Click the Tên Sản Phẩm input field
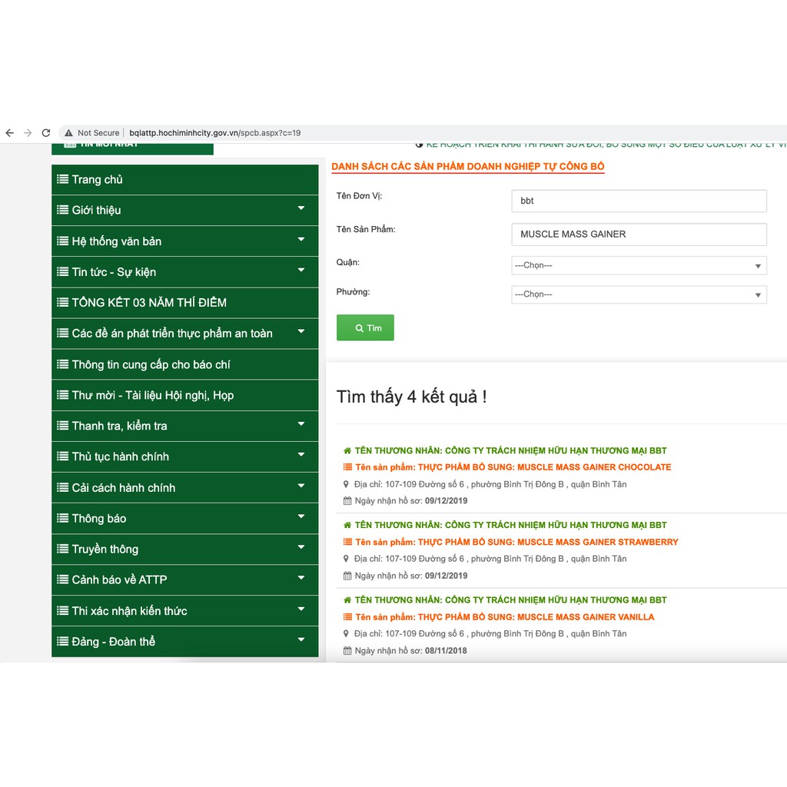 pos(639,234)
